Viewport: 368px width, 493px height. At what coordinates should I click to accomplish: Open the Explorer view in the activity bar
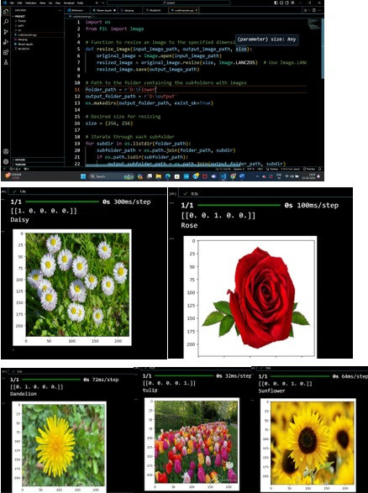pyautogui.click(x=6, y=12)
